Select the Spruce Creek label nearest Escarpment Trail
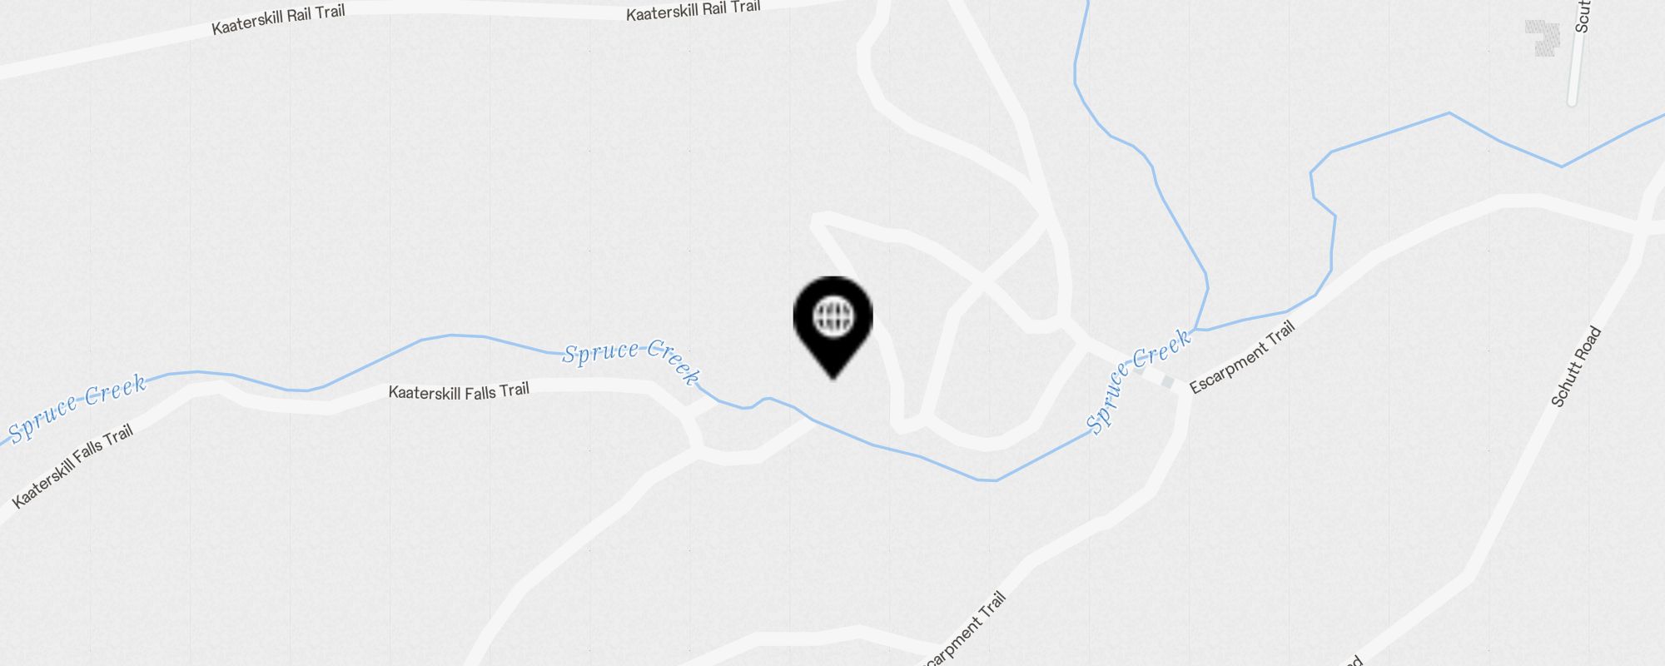The image size is (1665, 666). pos(1138,380)
